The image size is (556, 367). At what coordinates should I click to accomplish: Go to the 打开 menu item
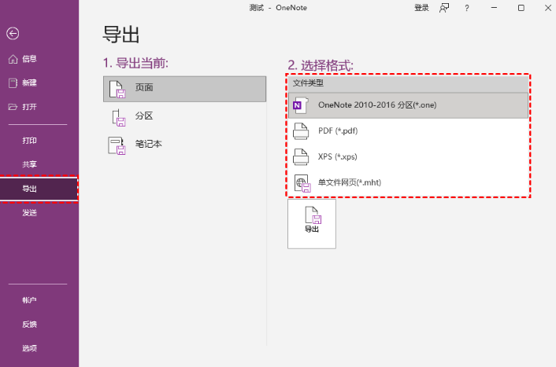pyautogui.click(x=39, y=107)
